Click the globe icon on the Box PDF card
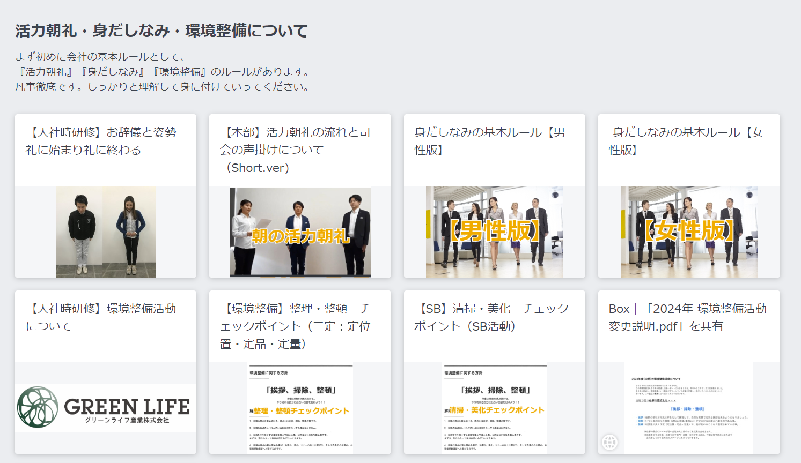 pos(609,442)
